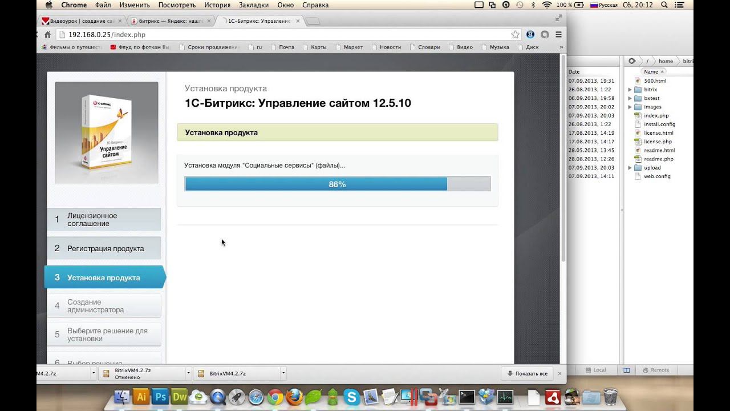730x411 pixels.
Task: Open the Chrome application menu
Action: (x=74, y=5)
